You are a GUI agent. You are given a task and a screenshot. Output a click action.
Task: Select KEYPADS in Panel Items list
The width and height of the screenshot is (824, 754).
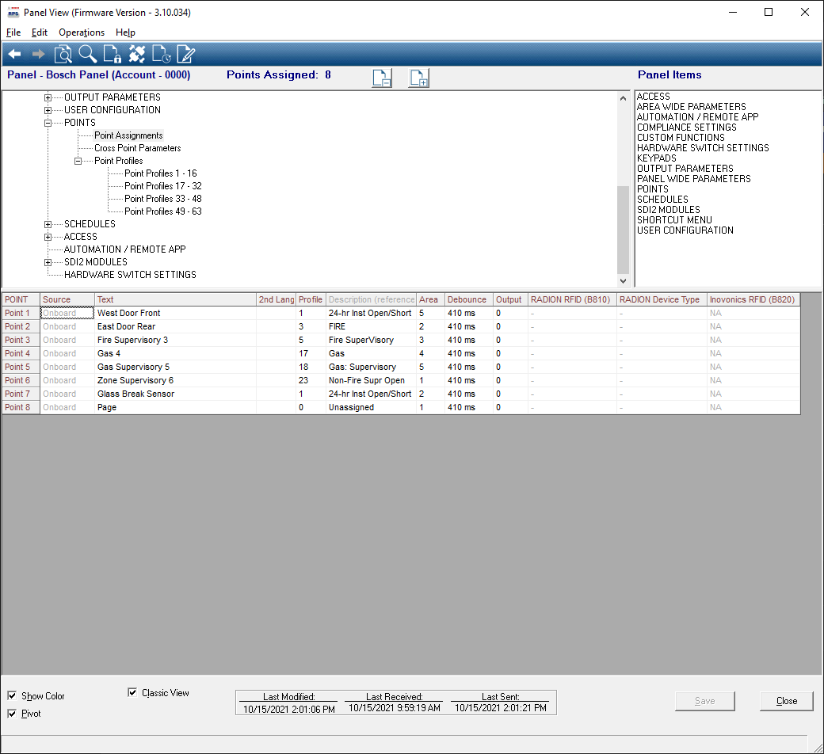pyautogui.click(x=657, y=158)
